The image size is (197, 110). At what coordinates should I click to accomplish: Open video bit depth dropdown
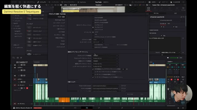click(x=98, y=40)
